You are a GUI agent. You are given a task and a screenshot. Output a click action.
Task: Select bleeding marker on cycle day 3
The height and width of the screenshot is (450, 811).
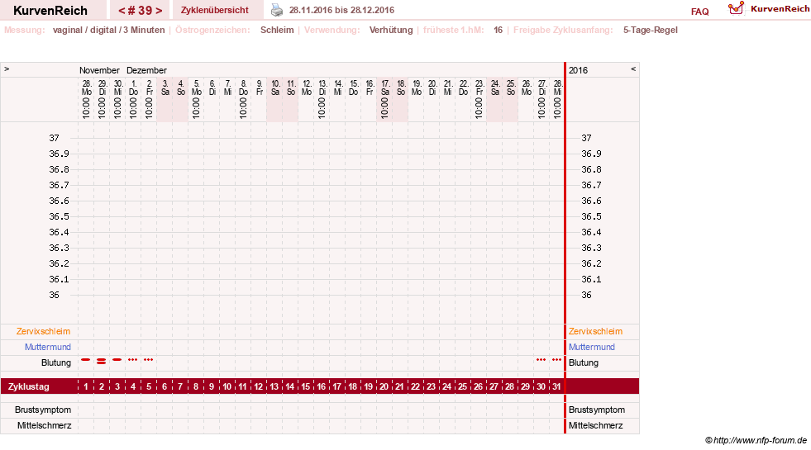[x=117, y=359]
